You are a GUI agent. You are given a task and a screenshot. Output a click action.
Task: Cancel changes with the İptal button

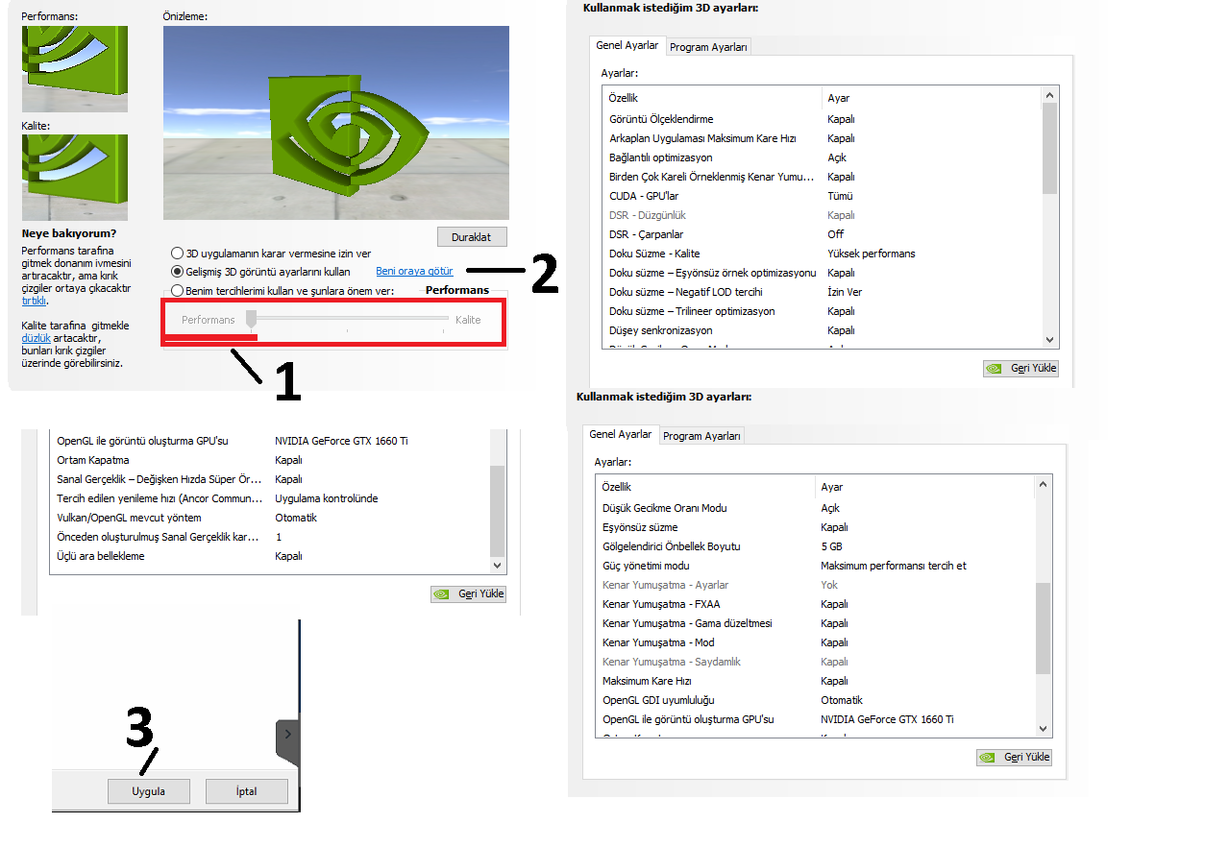tap(247, 791)
